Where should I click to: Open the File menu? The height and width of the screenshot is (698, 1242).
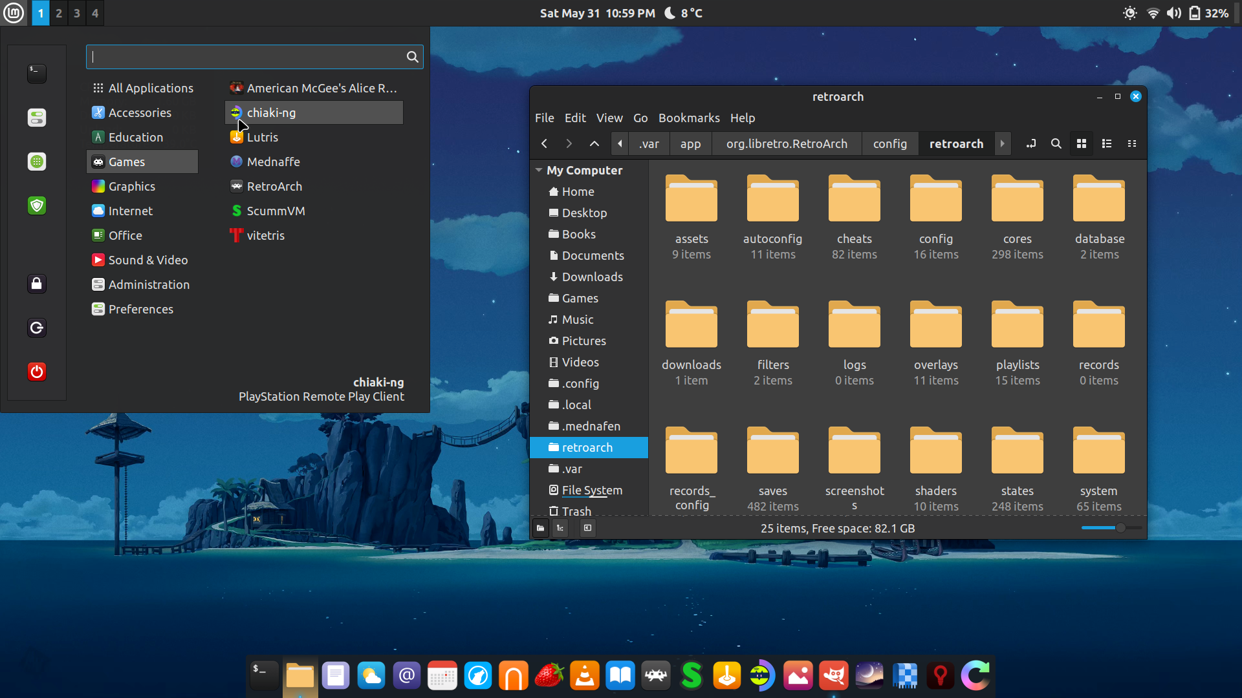(x=545, y=118)
